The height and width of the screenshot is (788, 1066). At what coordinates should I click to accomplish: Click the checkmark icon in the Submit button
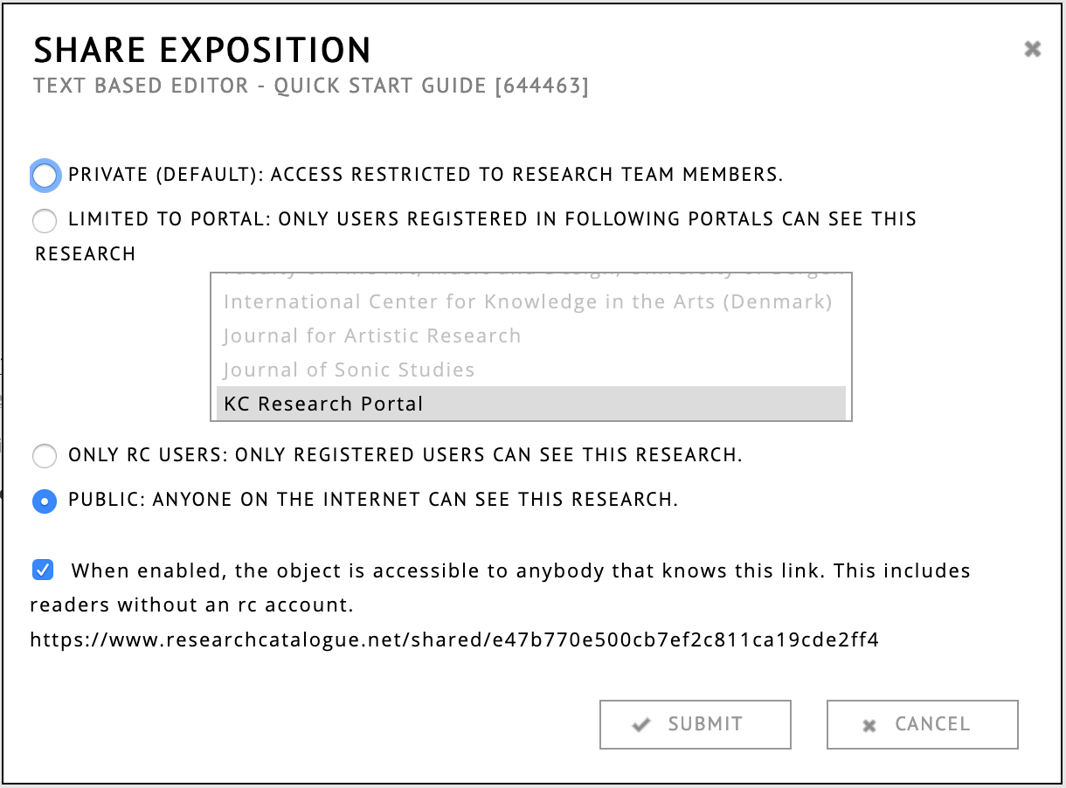coord(642,725)
